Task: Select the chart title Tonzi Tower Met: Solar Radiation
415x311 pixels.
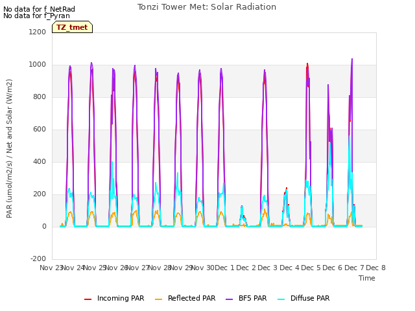Action: click(x=207, y=7)
